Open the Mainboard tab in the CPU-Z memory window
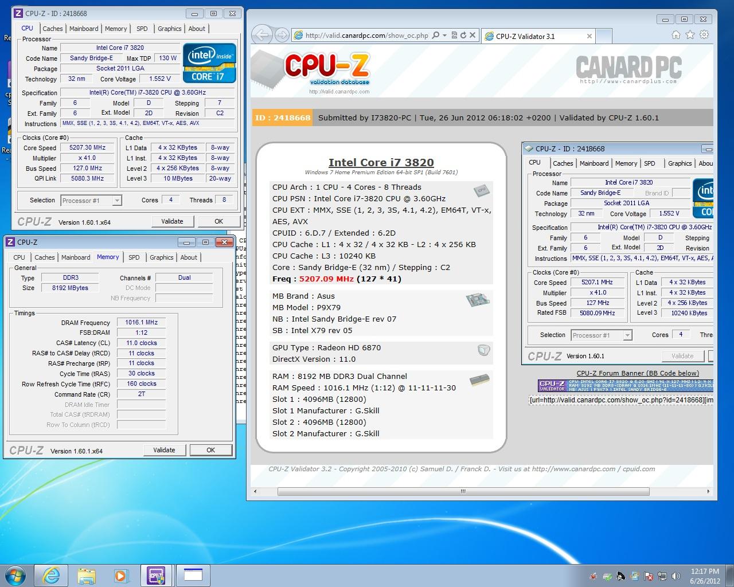Viewport: 734px width, 587px height. (76, 257)
